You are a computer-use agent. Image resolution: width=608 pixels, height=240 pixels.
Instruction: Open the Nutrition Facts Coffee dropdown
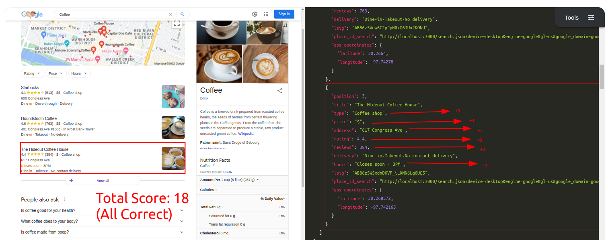point(207,166)
